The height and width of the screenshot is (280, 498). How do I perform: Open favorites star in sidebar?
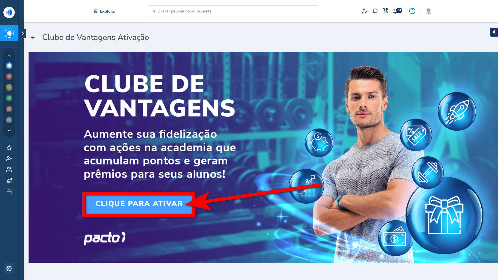coord(9,148)
